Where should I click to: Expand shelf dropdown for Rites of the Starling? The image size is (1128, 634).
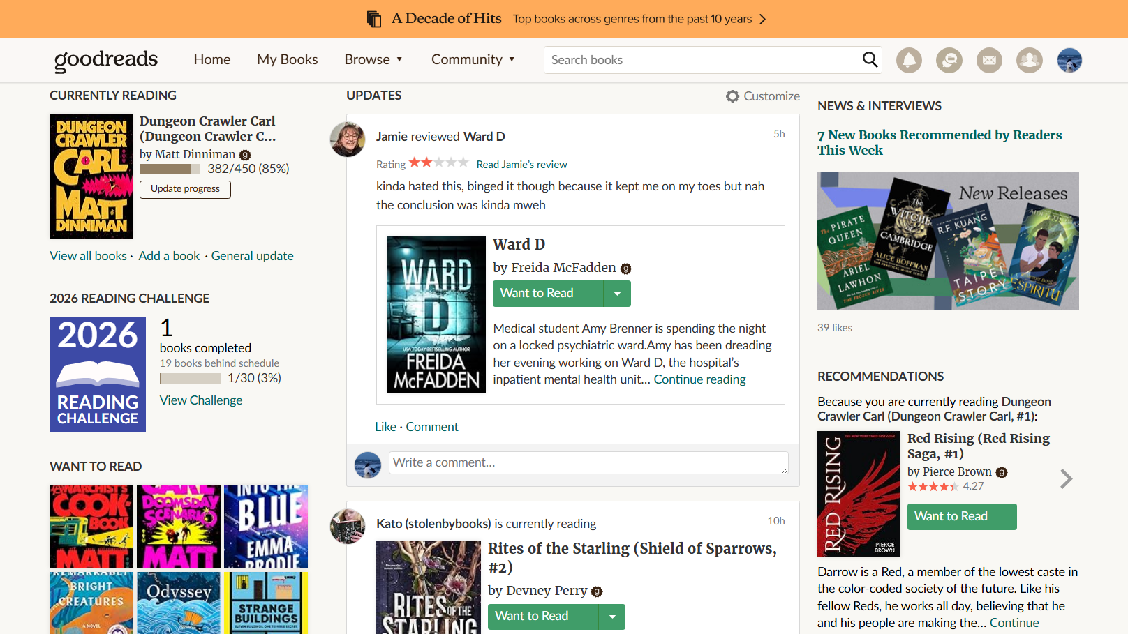612,617
